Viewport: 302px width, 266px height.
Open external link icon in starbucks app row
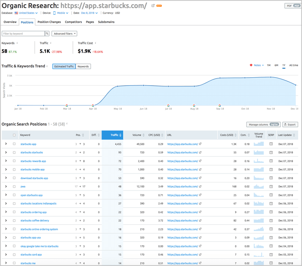point(200,144)
